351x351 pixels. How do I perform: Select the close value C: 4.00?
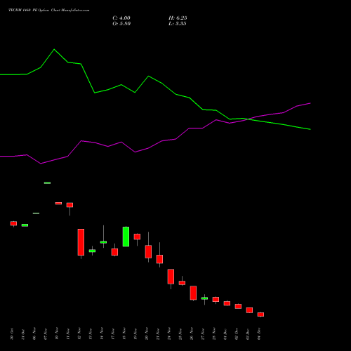[x=121, y=18]
